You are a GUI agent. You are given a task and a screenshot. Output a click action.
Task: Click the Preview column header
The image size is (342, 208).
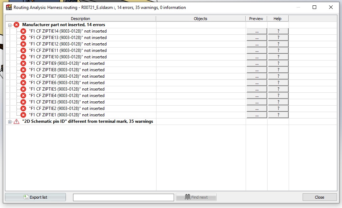pos(256,19)
